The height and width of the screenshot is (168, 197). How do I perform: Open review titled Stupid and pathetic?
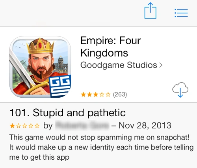click(x=67, y=113)
